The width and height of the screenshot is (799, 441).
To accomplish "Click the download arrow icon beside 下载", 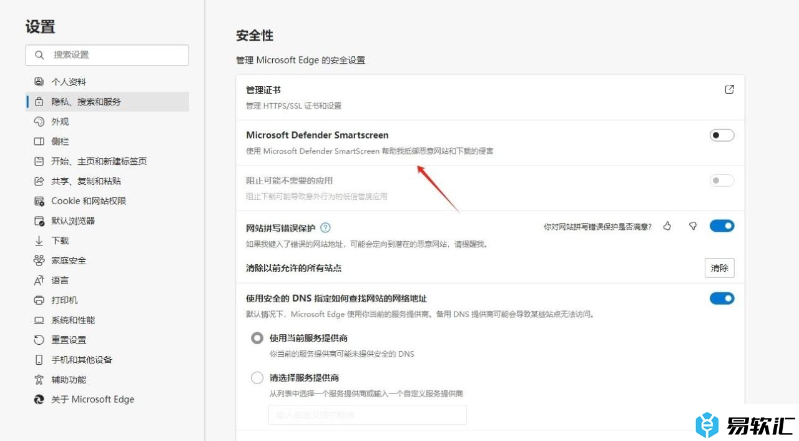I will pyautogui.click(x=39, y=240).
